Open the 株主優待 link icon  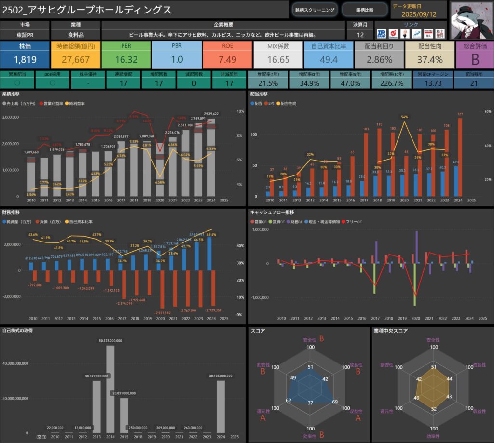tap(440, 34)
